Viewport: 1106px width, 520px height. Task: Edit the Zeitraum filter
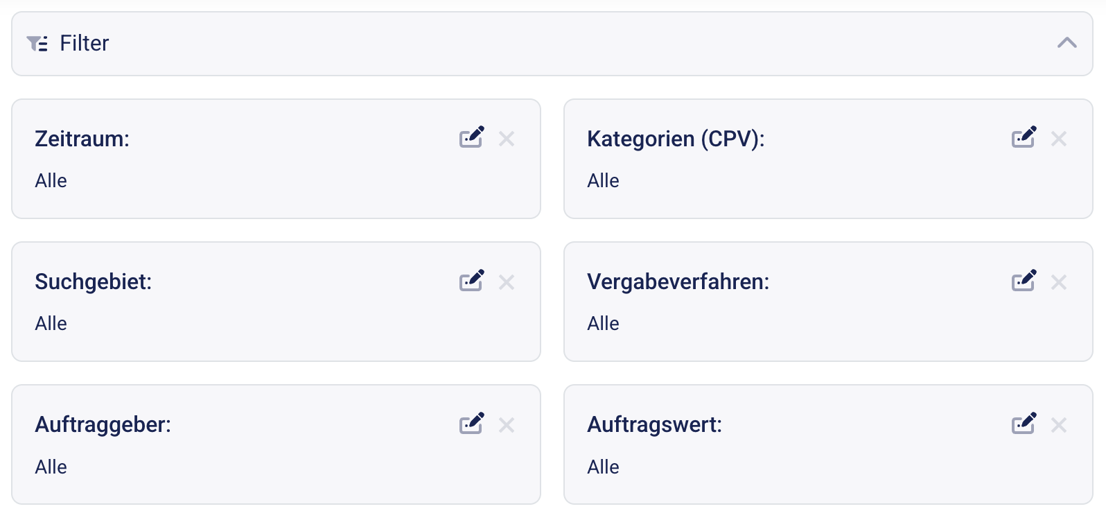click(471, 137)
